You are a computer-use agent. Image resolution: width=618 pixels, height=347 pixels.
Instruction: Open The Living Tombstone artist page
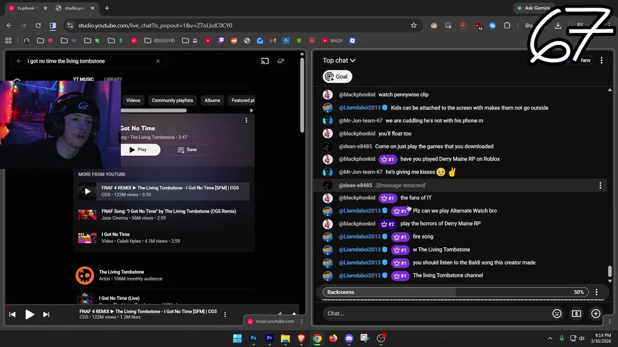(164, 275)
